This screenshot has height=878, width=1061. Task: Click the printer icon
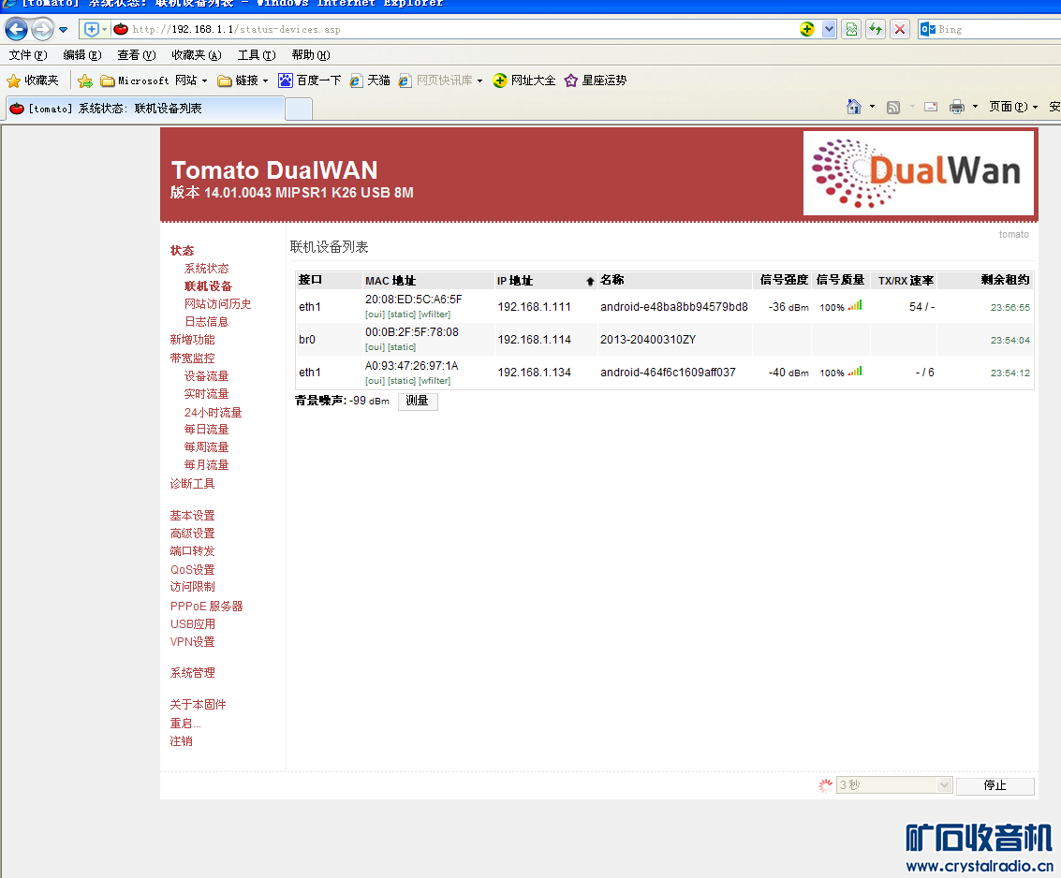[957, 107]
